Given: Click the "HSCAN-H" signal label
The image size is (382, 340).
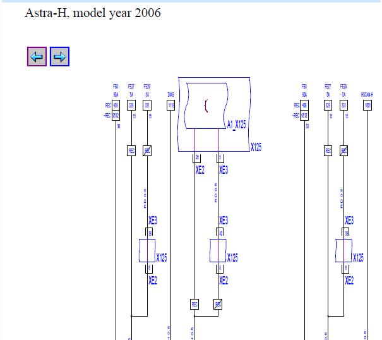Looking at the screenshot, I should pyautogui.click(x=367, y=95).
